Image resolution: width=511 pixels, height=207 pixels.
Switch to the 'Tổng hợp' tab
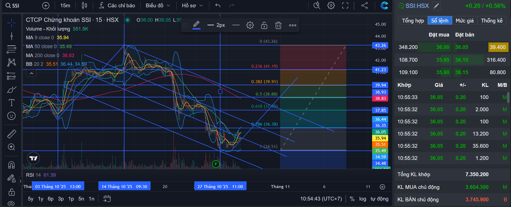(413, 21)
